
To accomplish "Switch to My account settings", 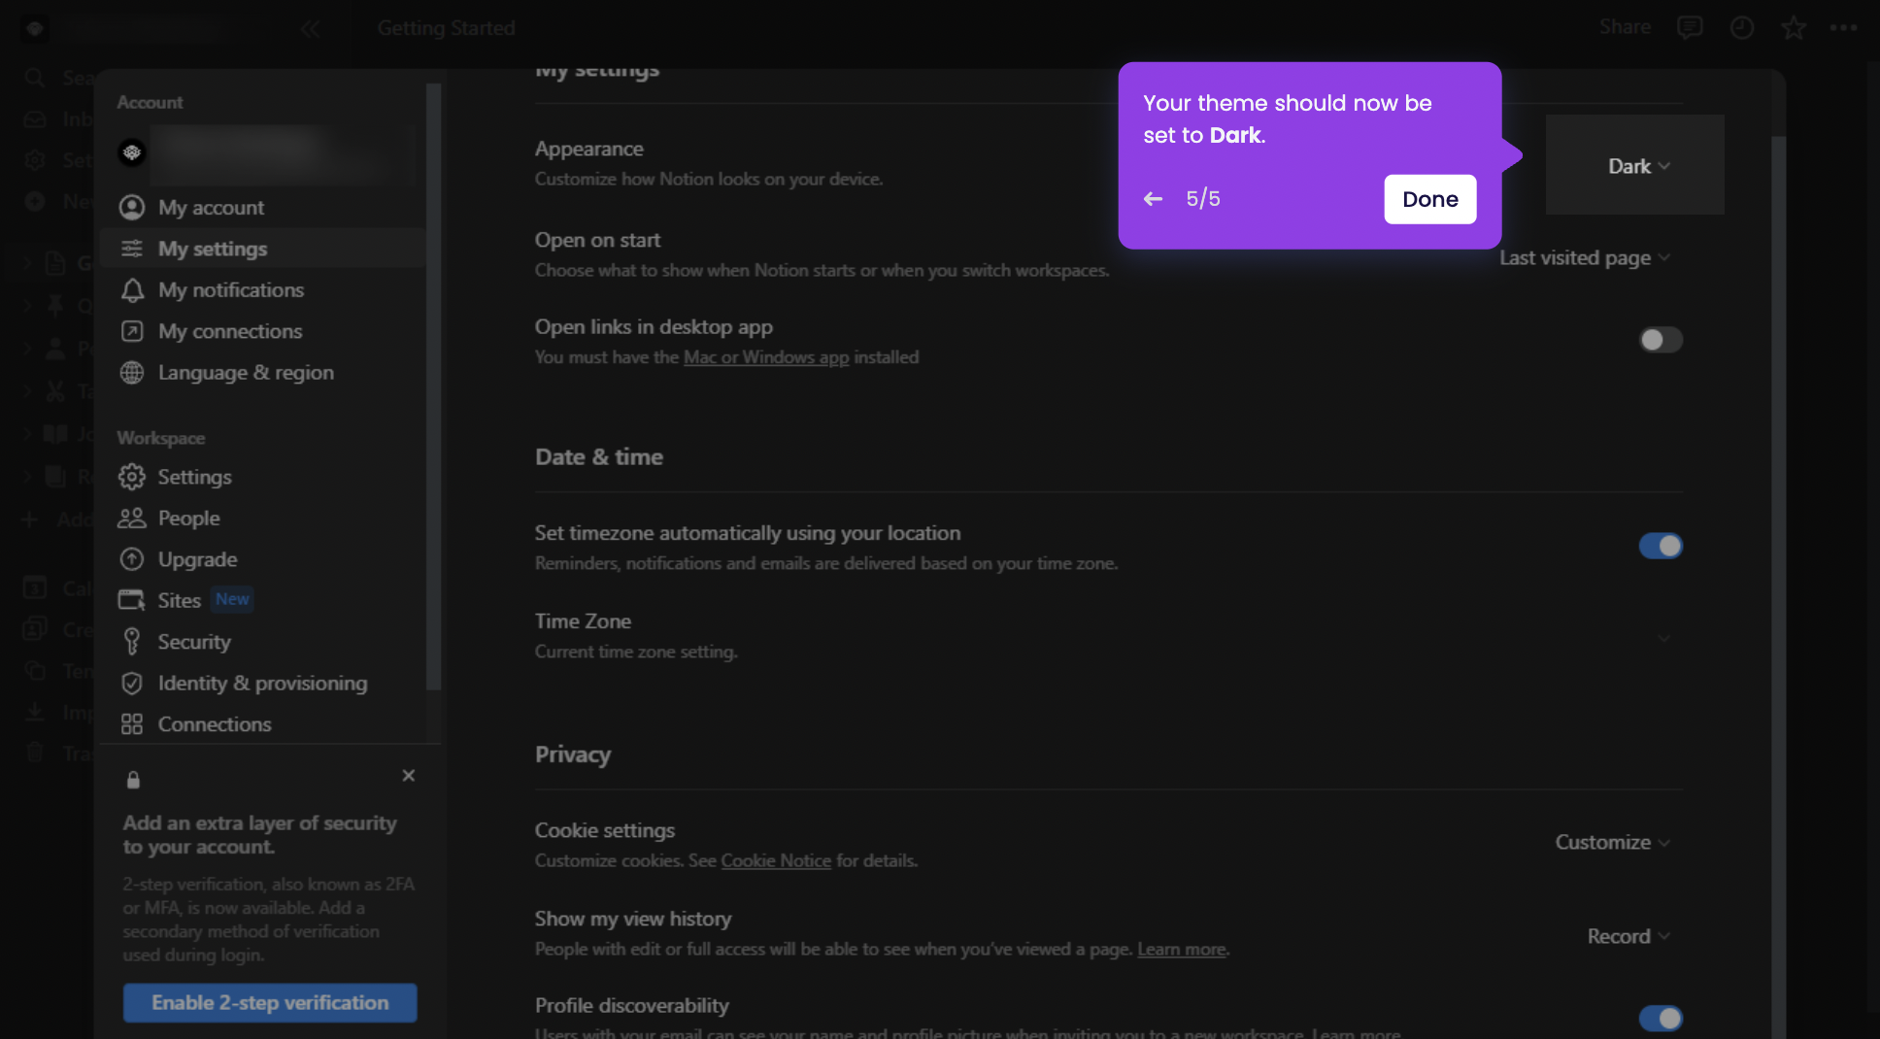I will coord(211,207).
